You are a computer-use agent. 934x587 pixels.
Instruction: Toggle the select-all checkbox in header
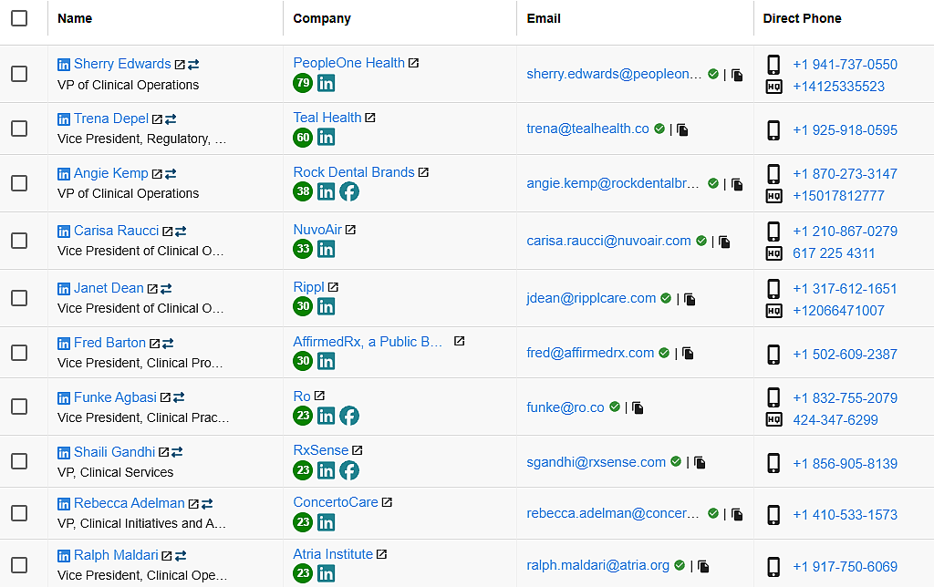[19, 18]
